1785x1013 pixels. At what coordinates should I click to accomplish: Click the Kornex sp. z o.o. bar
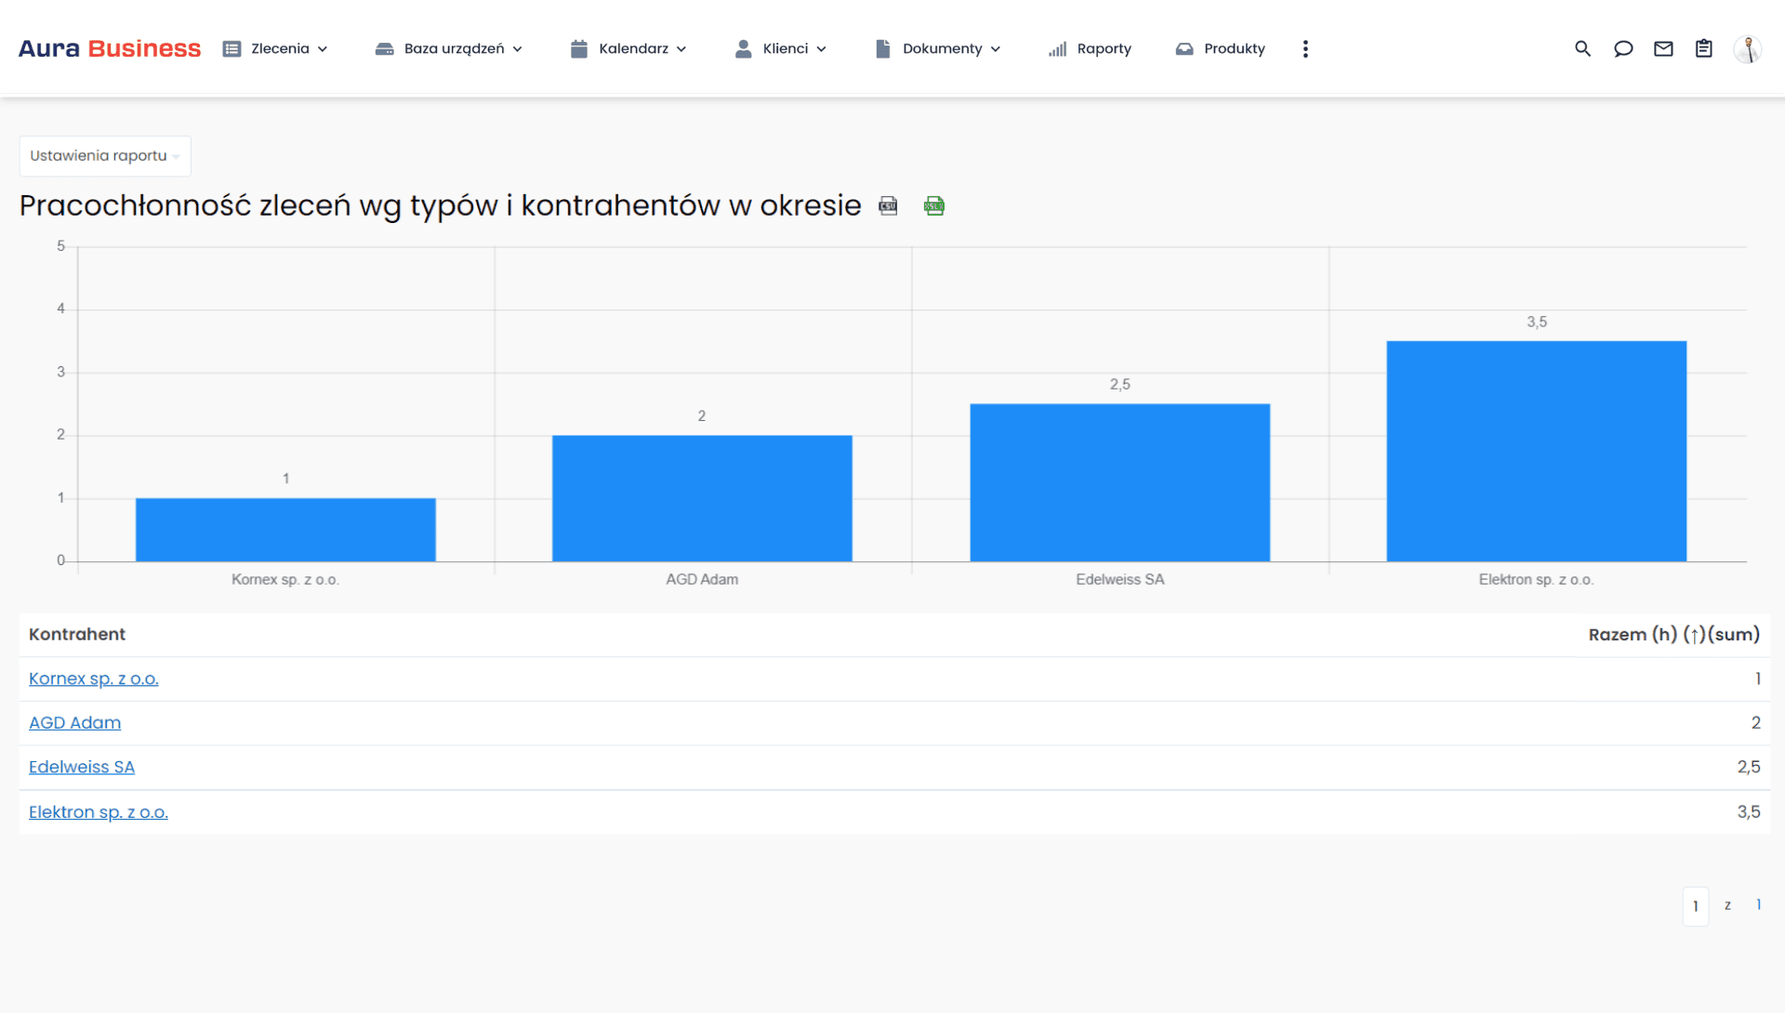tap(285, 530)
